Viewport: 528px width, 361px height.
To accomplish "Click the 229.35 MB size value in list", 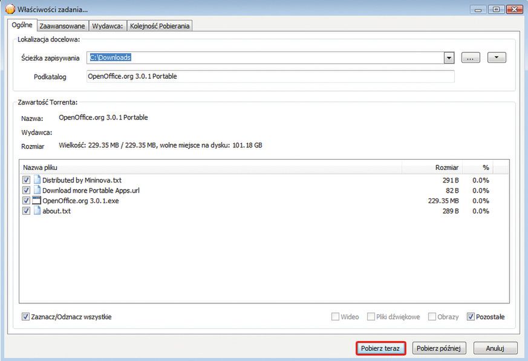I will coord(443,201).
